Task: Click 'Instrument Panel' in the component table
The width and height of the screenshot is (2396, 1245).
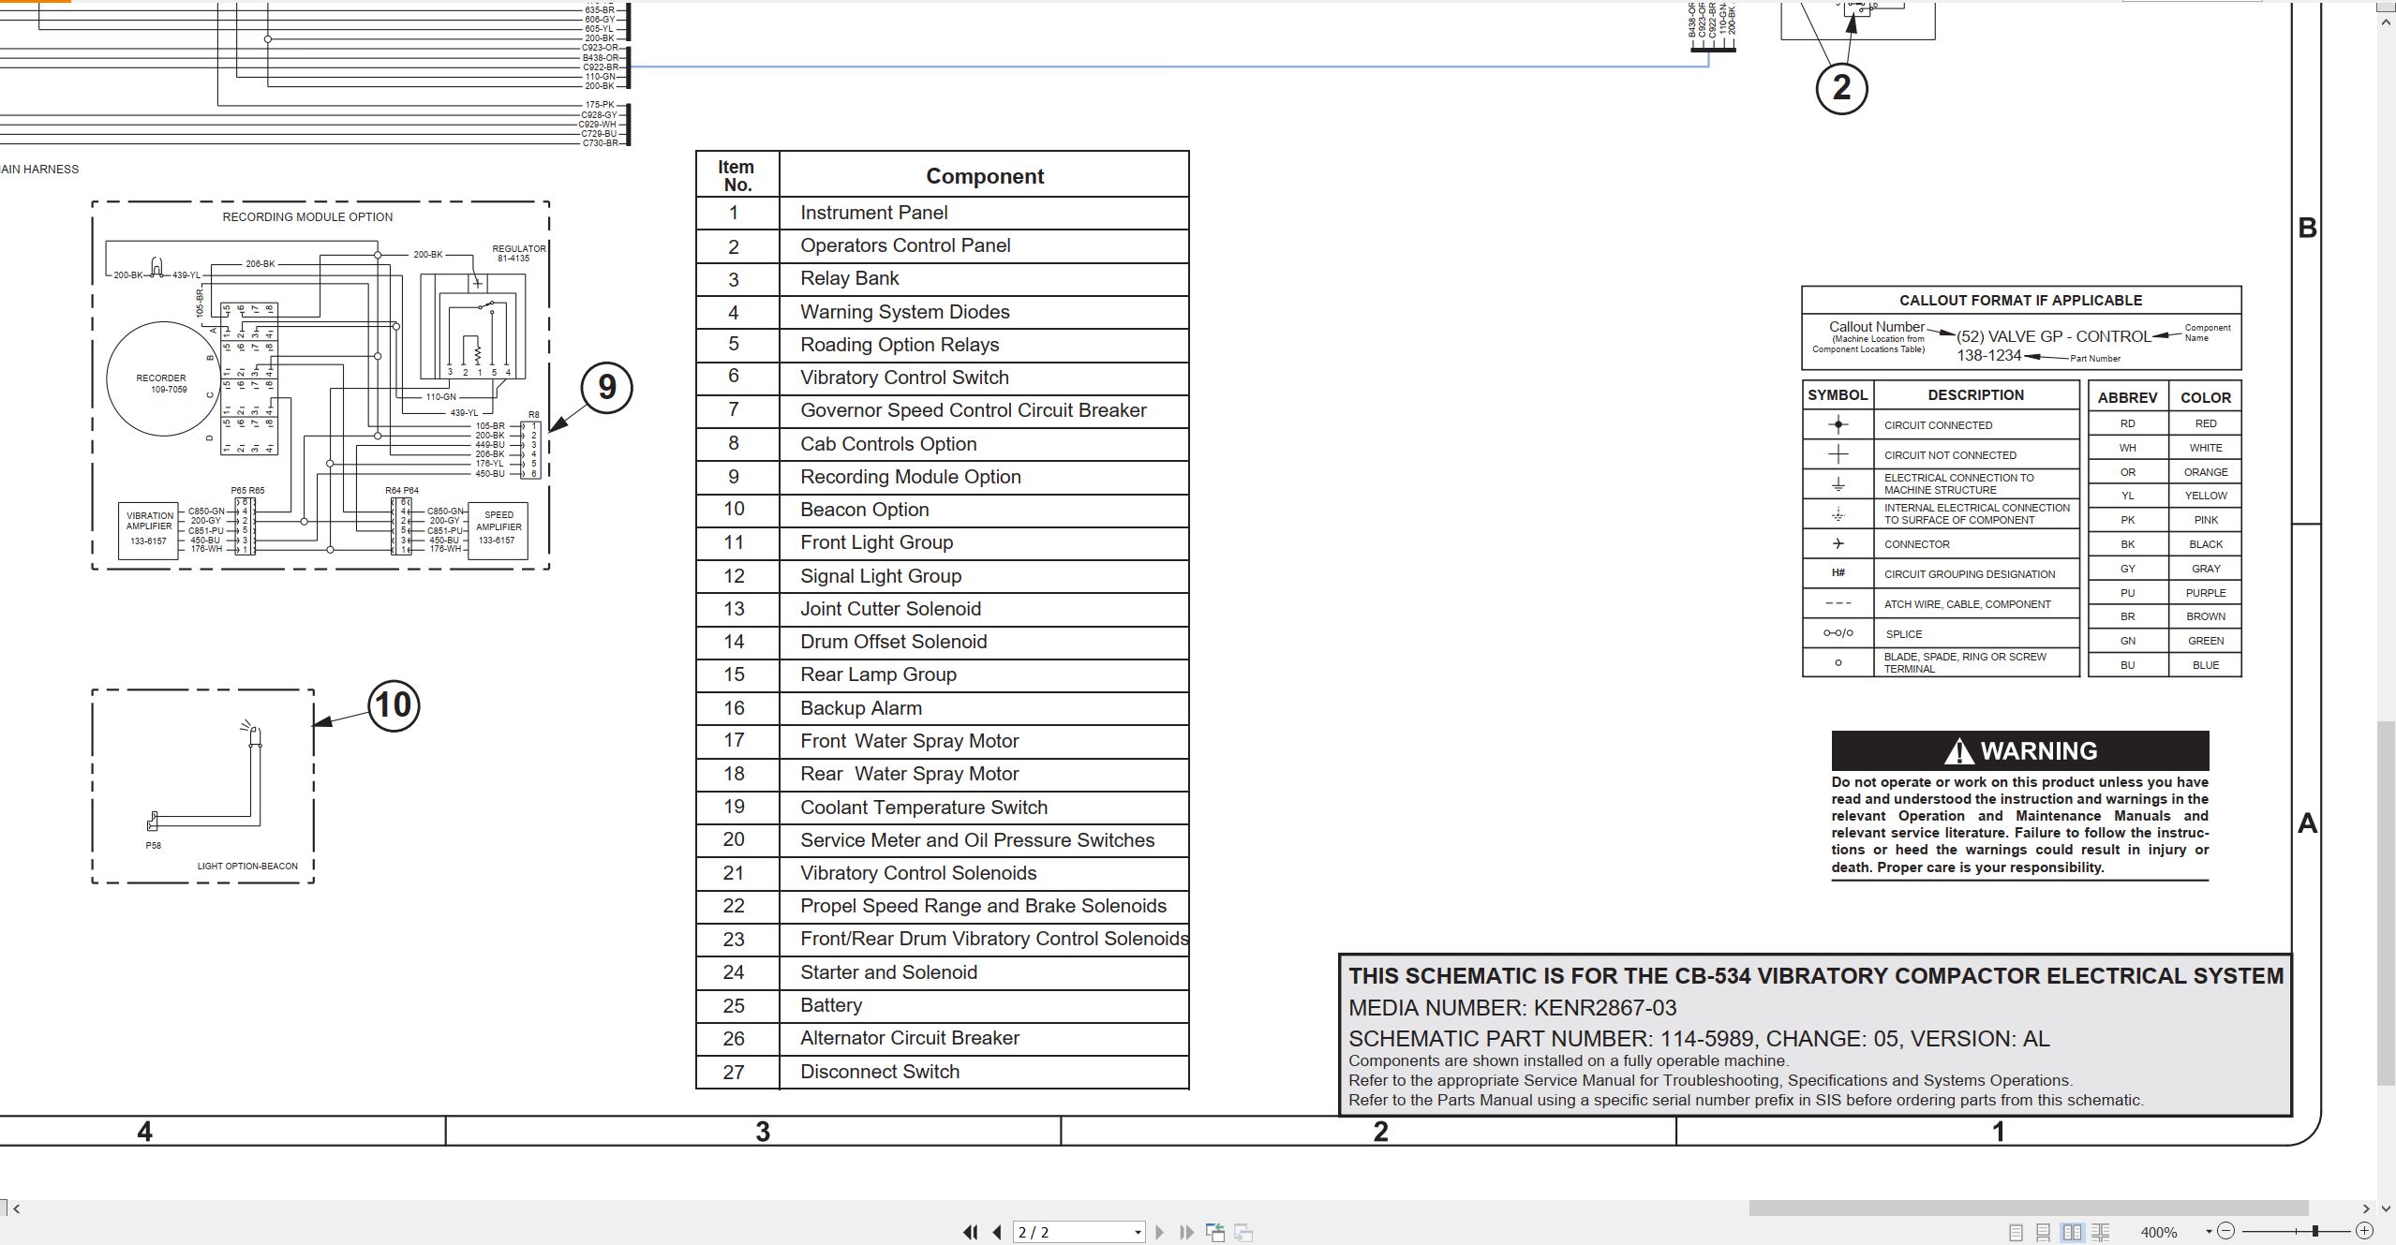Action: pyautogui.click(x=873, y=213)
